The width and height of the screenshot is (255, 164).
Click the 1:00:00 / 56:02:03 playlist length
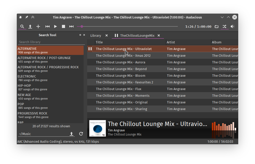pyautogui.click(x=220, y=141)
